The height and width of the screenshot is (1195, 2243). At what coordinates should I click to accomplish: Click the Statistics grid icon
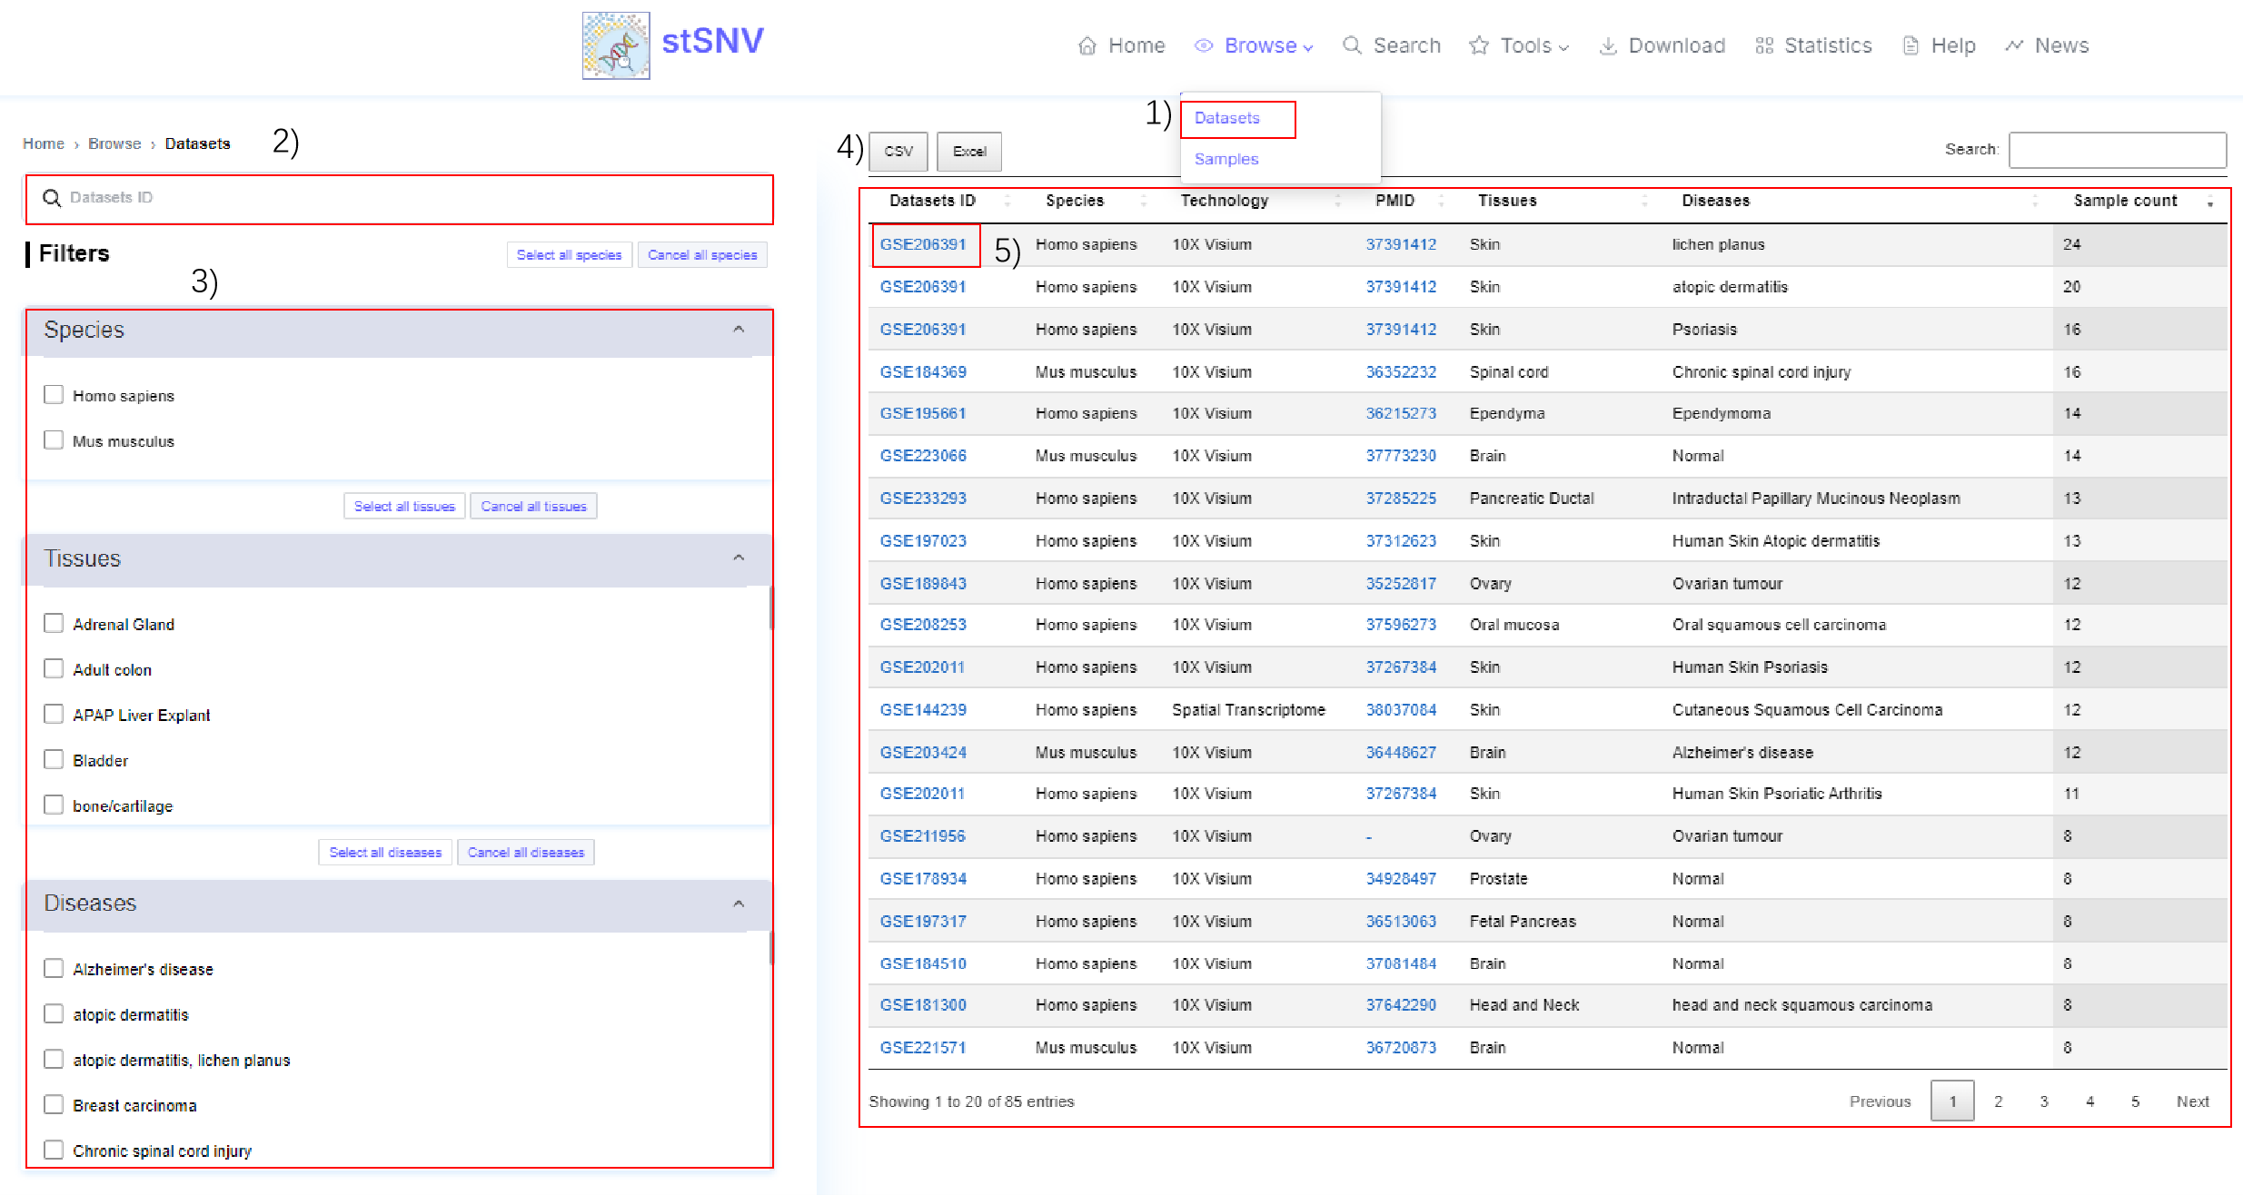1764,45
